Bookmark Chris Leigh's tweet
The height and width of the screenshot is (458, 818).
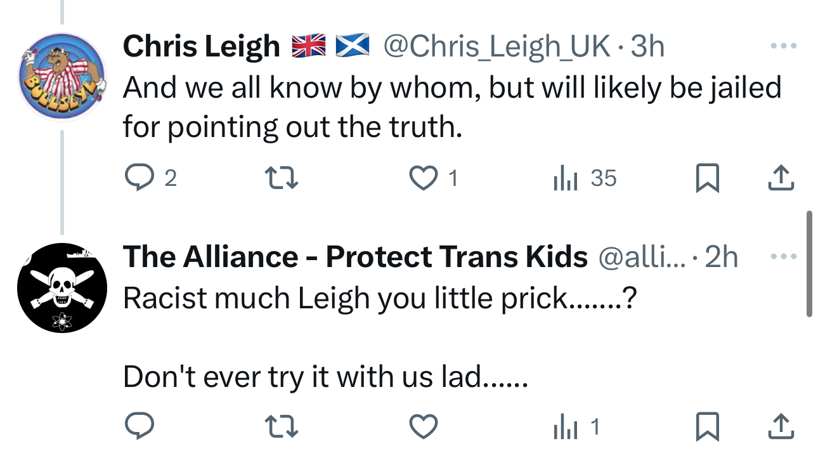click(x=707, y=178)
